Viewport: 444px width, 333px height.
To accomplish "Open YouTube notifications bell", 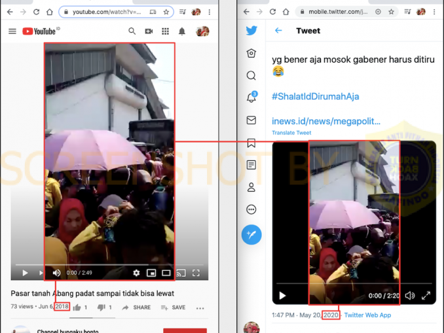I will click(x=182, y=31).
